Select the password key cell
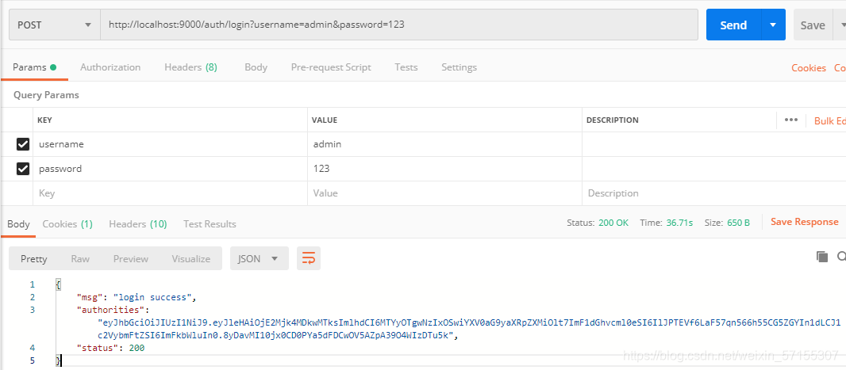This screenshot has width=846, height=370. coord(170,169)
